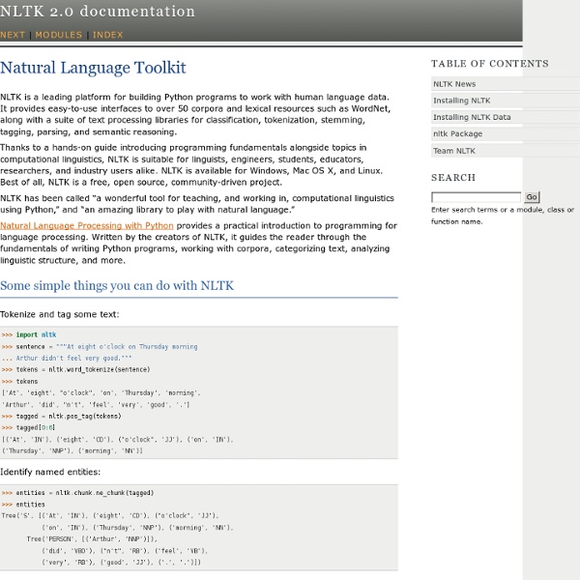This screenshot has width=580, height=580.
Task: Follow the Natural Language Processing with Python link
Action: point(87,225)
